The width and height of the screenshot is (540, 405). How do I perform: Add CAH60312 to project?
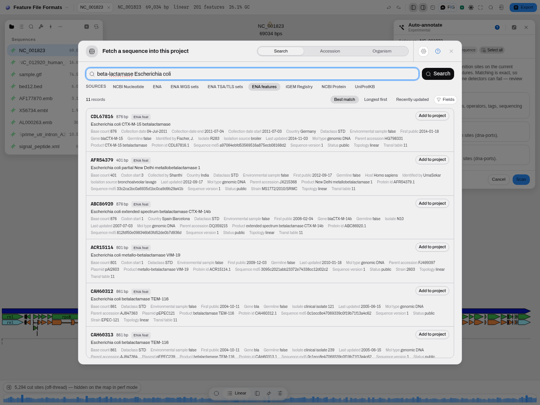click(432, 291)
